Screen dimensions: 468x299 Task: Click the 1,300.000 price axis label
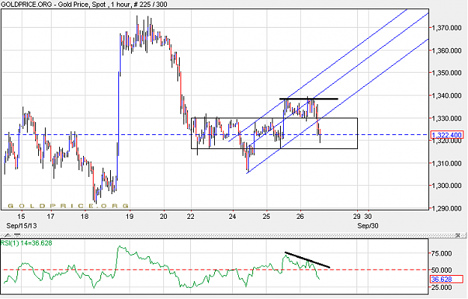(x=447, y=186)
